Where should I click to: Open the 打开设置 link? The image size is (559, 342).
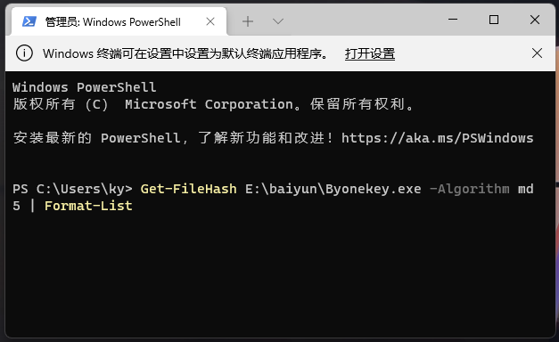point(370,53)
